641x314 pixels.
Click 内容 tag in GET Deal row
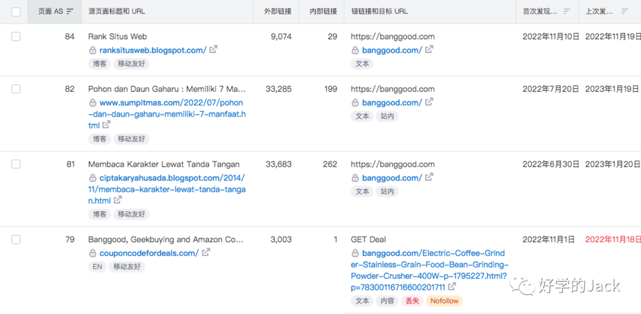pos(387,301)
